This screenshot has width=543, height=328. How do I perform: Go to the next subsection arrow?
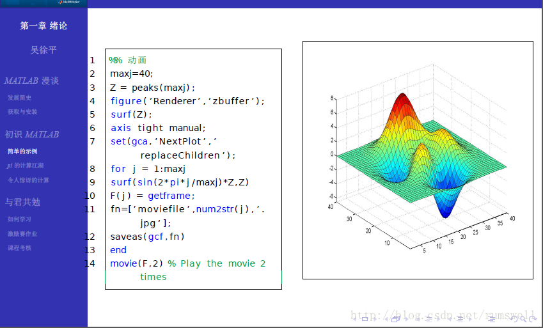(x=438, y=319)
